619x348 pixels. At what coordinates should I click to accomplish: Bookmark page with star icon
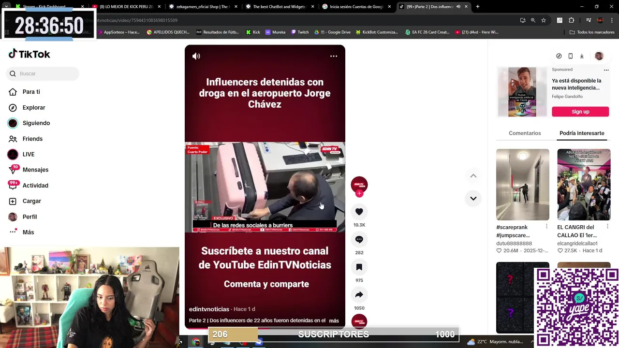[x=544, y=20]
